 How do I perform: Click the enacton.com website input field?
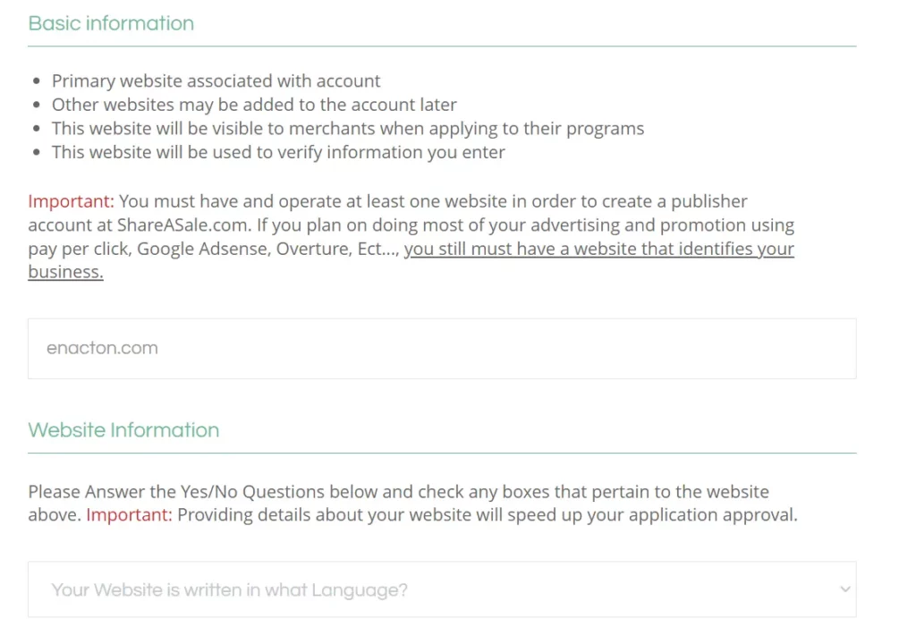tap(442, 349)
